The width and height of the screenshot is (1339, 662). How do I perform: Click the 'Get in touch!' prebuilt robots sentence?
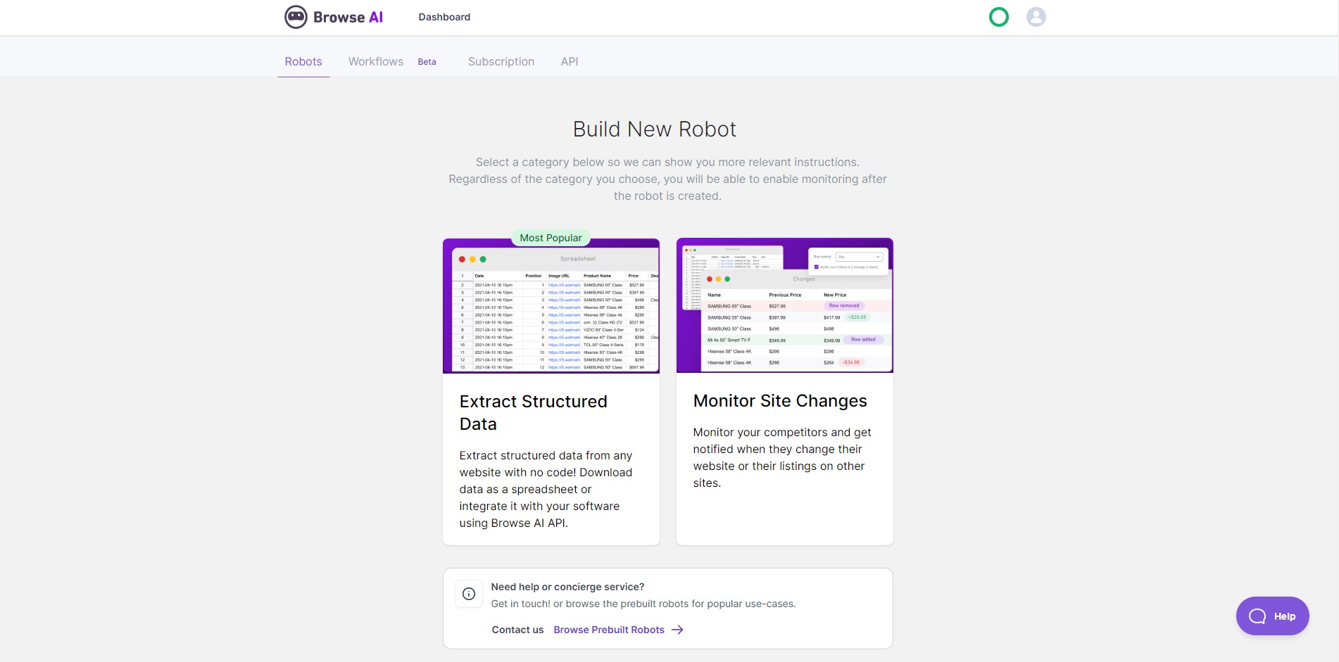[x=643, y=604]
